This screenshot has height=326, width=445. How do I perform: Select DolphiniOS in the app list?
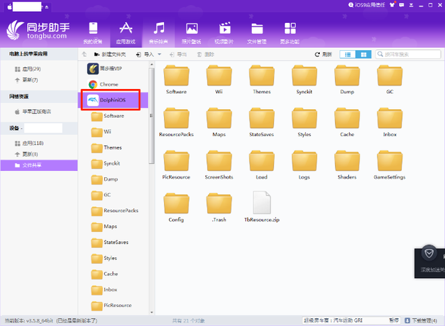113,100
